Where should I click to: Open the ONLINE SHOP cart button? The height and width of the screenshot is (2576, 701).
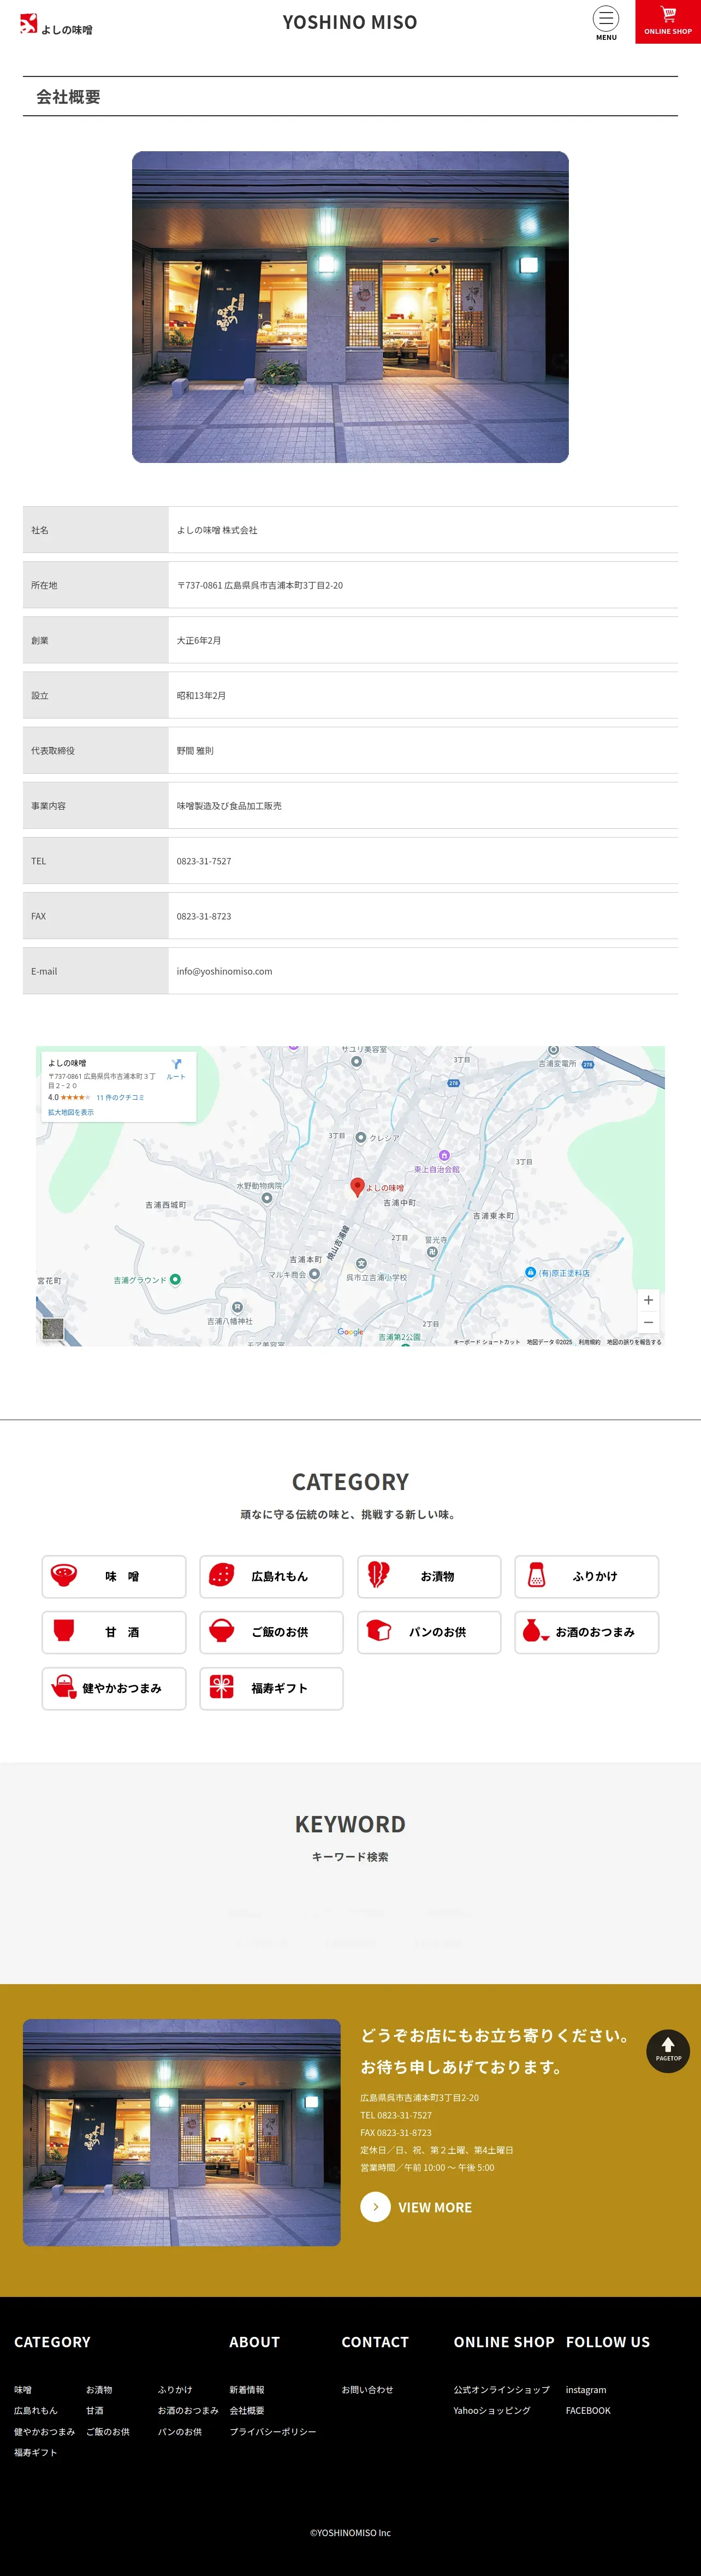[668, 21]
